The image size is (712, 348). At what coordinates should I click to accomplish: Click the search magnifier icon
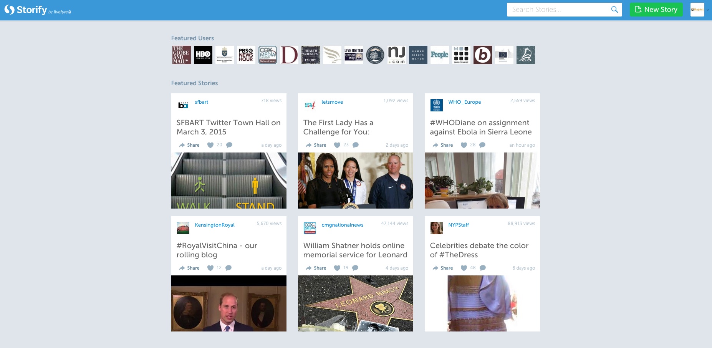pyautogui.click(x=614, y=10)
